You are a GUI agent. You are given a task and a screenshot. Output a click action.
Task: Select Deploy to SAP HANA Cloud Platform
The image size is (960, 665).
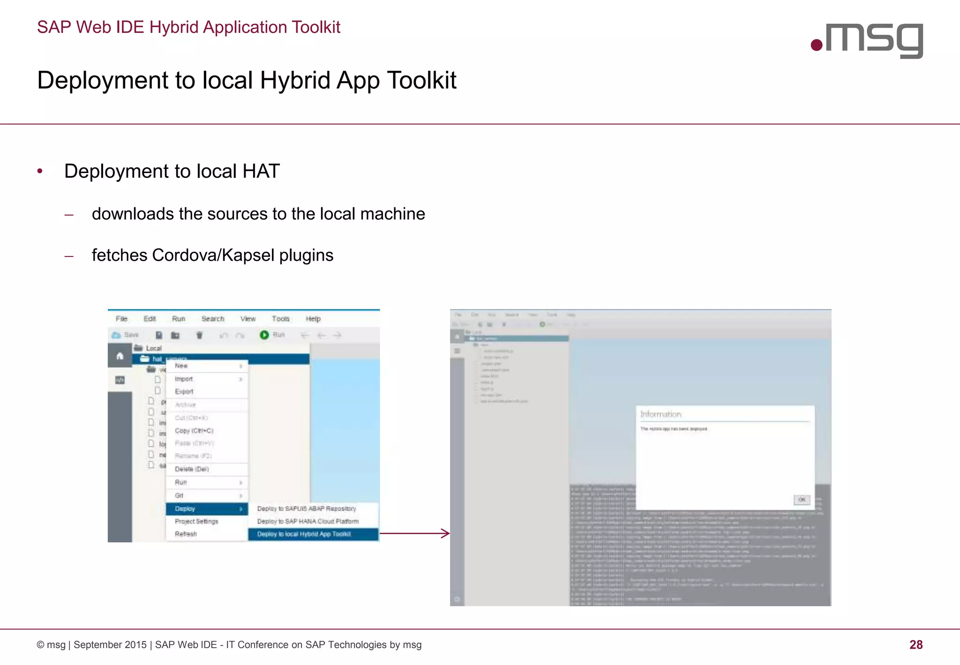click(313, 521)
